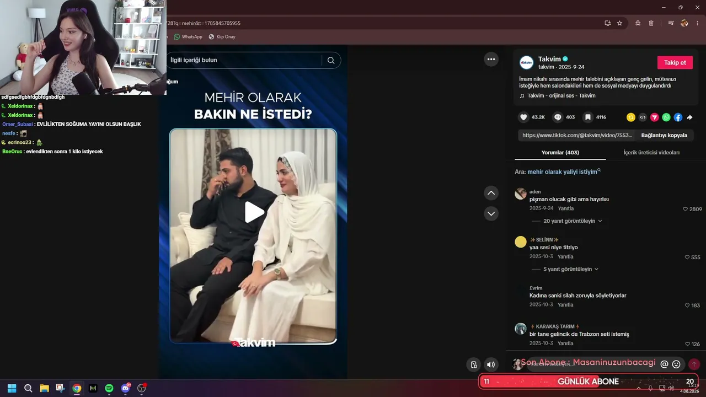This screenshot has width=706, height=397.
Task: Open the Takvim profile avatar
Action: click(527, 62)
